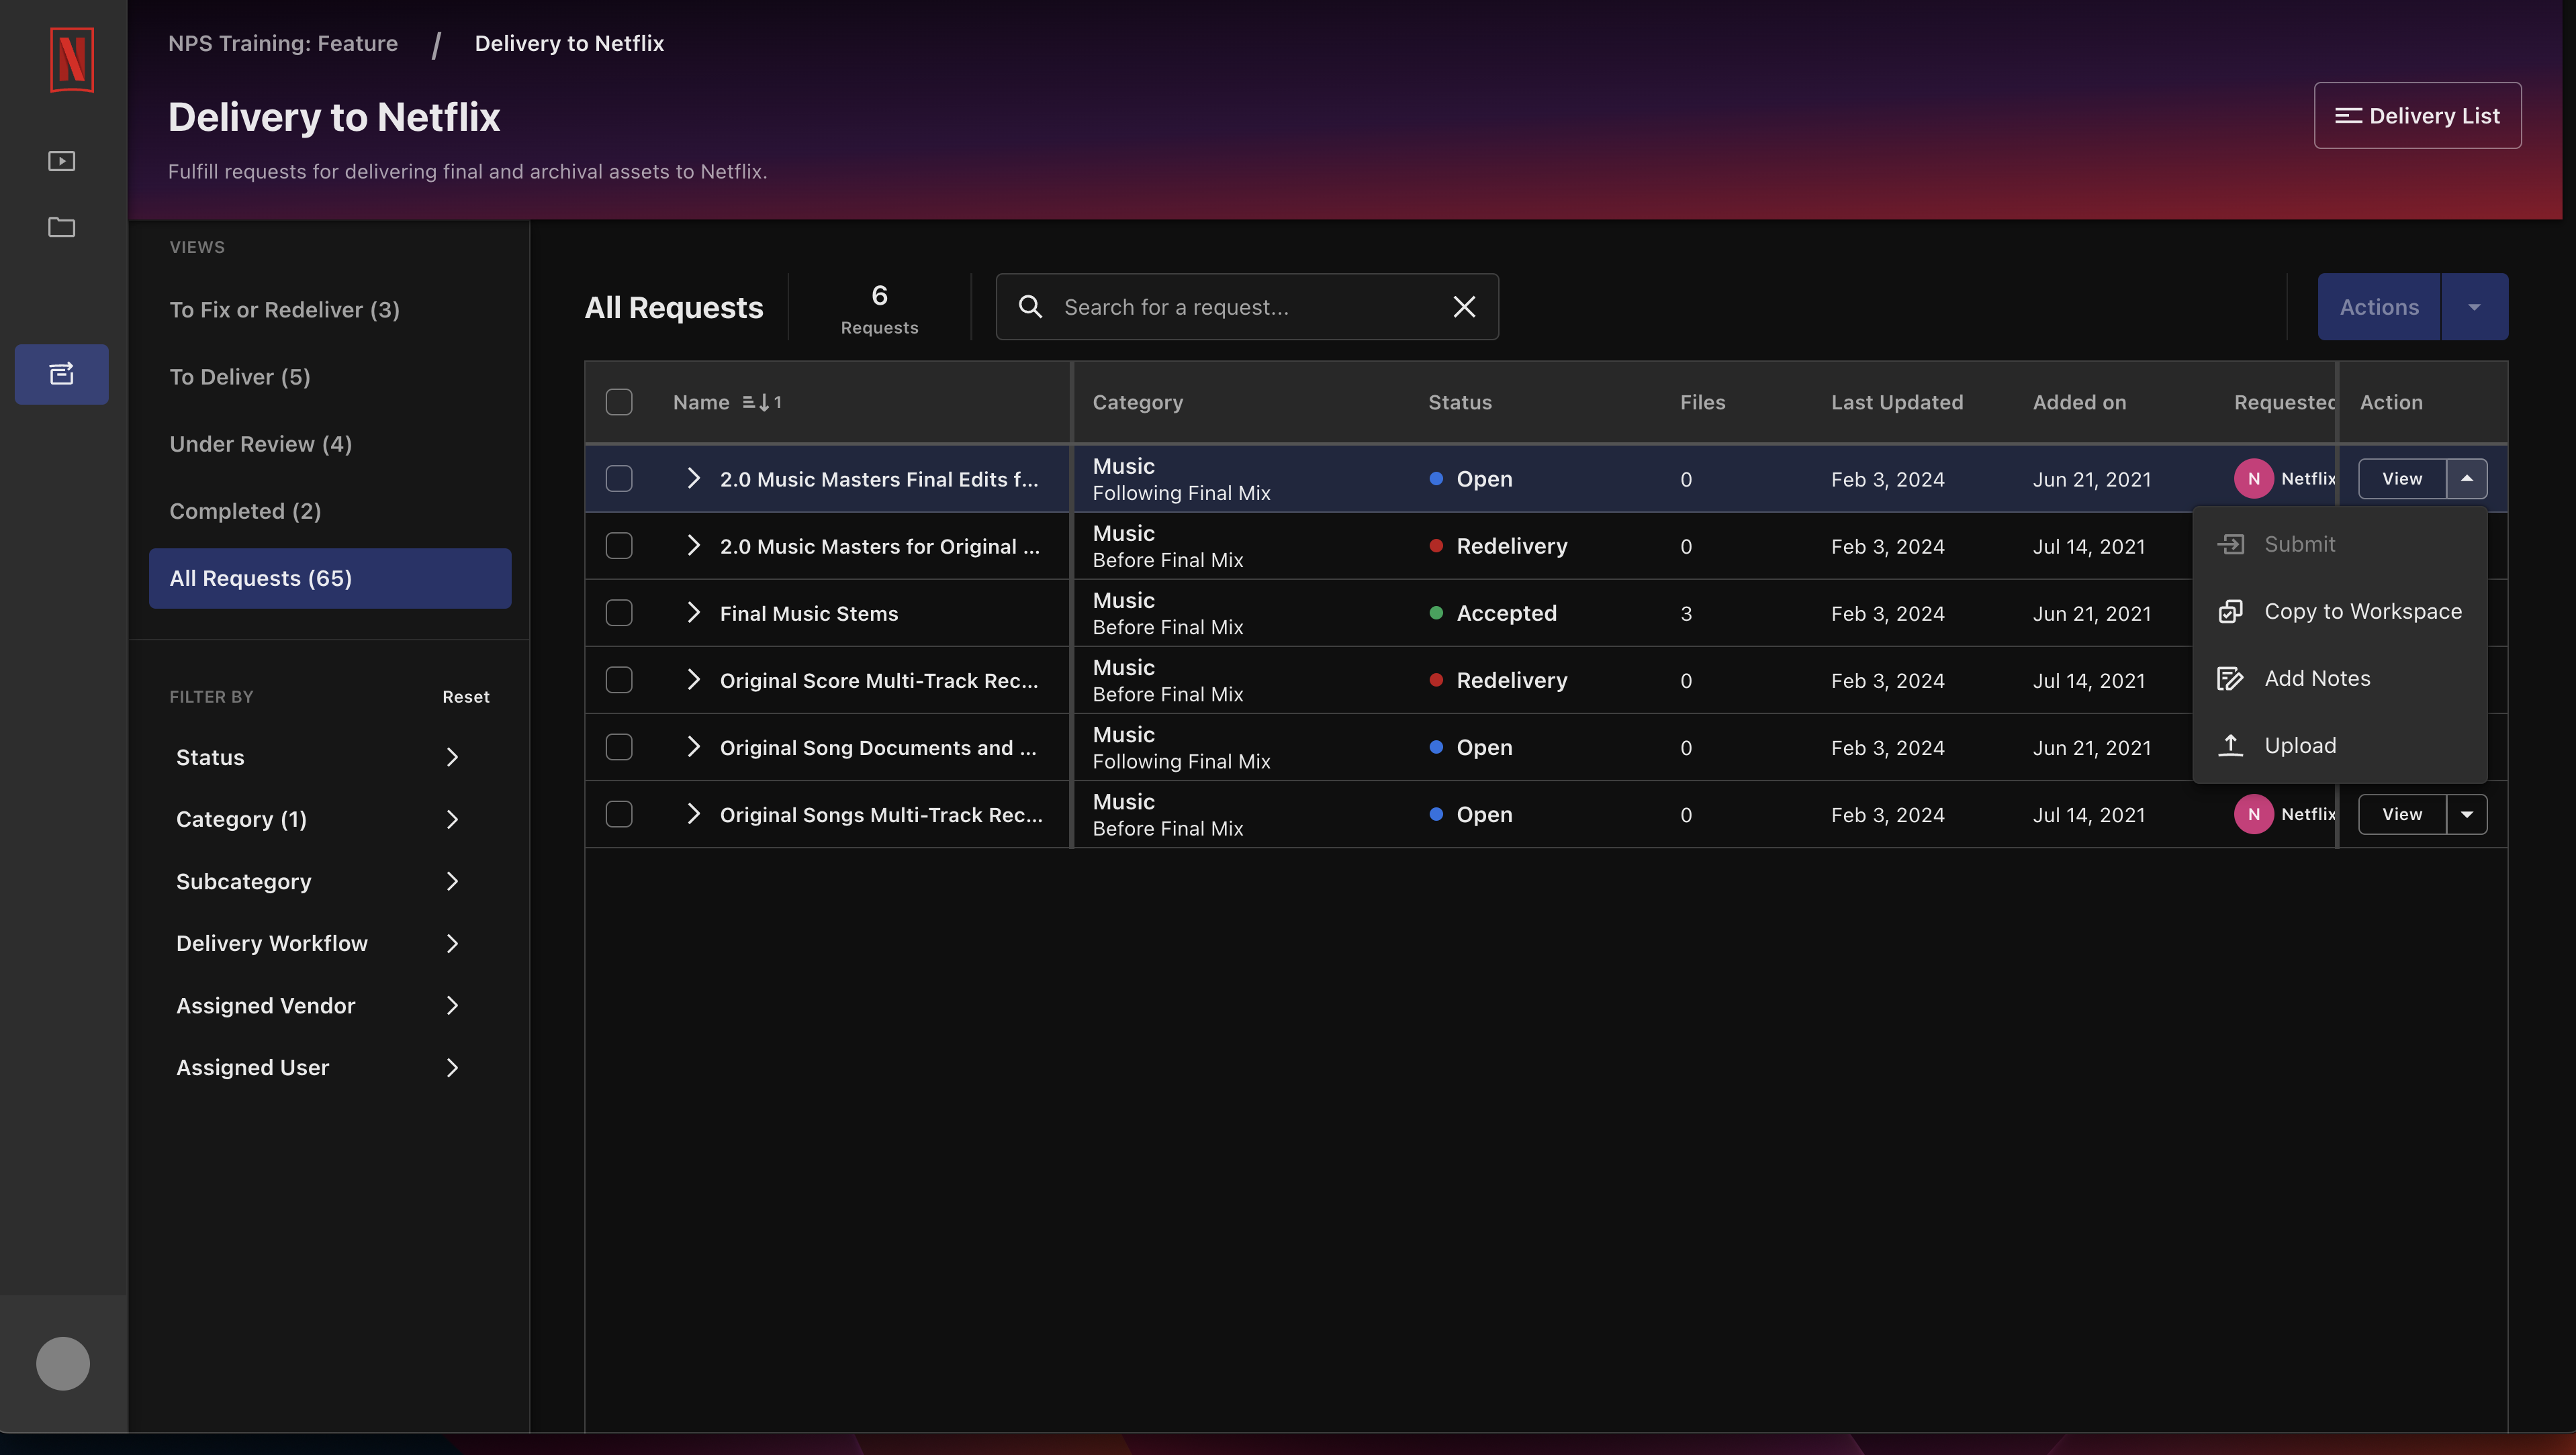Click green Accepted status dot
This screenshot has height=1455, width=2576.
coord(1436,613)
